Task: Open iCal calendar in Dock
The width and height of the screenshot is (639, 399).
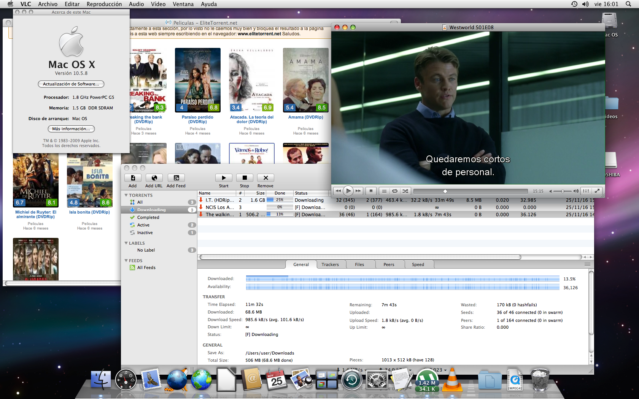Action: 277,380
